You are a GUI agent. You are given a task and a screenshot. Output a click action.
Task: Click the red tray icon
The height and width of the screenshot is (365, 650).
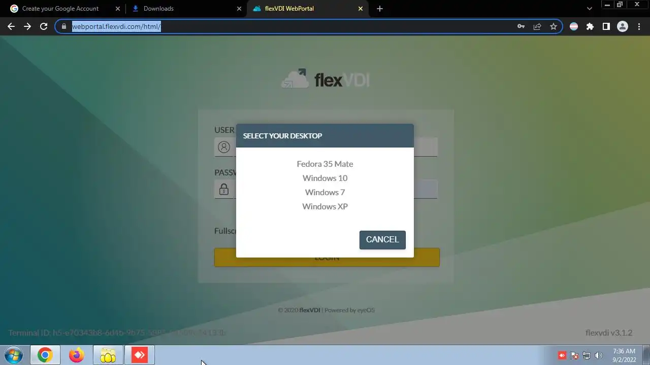562,355
